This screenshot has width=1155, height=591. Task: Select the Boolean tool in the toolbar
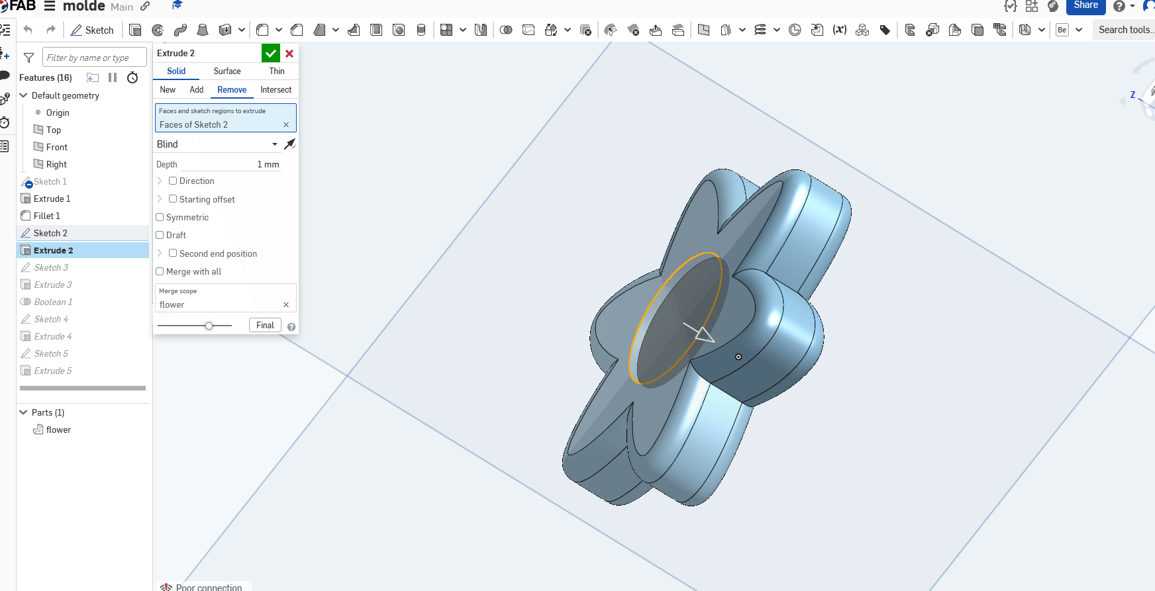tap(506, 30)
